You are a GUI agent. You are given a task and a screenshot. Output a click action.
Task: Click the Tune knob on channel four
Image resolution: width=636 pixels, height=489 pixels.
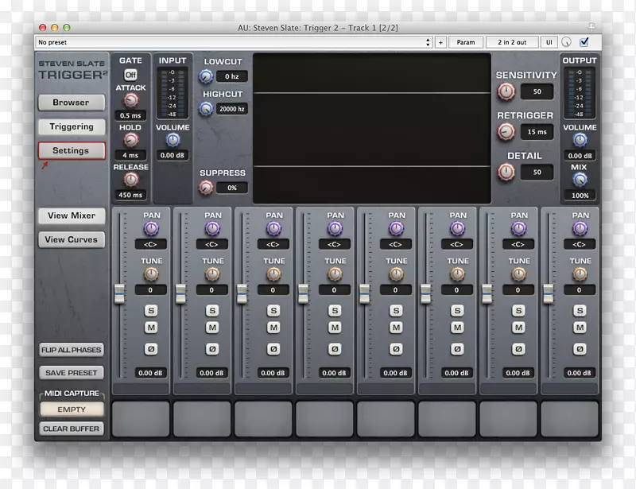(335, 275)
